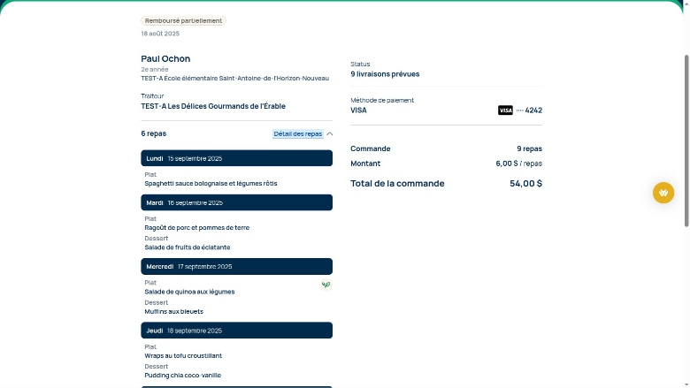690x388 pixels.
Task: Click the order total 54,00 $
Action: point(525,184)
